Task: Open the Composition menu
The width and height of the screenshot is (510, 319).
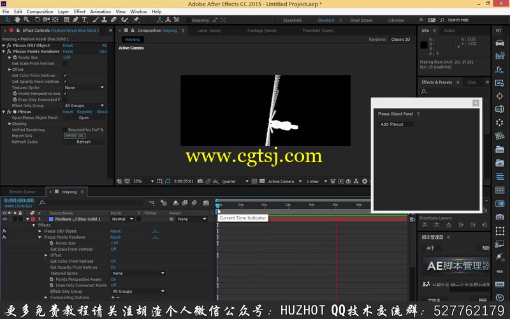Action: click(x=40, y=11)
